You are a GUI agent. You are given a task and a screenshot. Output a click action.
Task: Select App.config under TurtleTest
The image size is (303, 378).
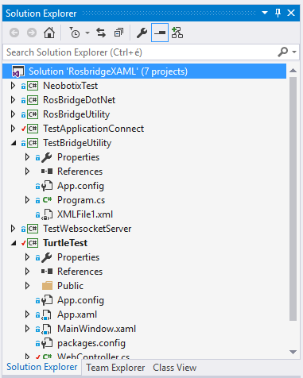tap(80, 300)
